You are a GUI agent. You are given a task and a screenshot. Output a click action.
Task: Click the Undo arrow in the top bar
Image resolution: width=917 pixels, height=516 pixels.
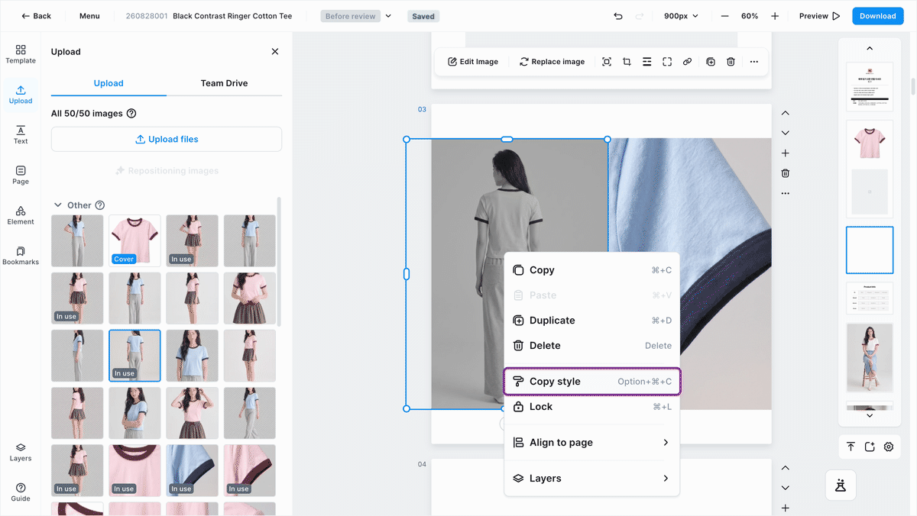pos(618,16)
